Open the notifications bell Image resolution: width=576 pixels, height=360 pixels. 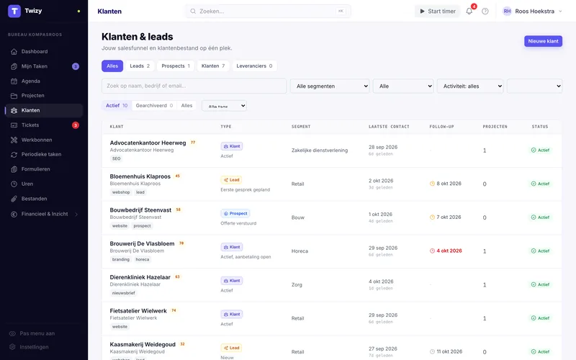pyautogui.click(x=469, y=11)
